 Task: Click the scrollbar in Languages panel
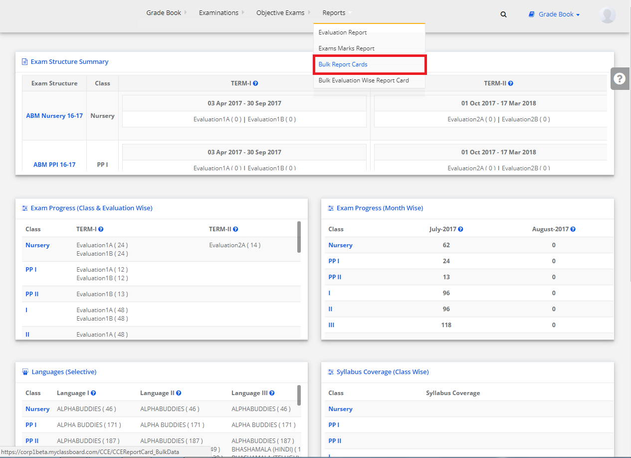(299, 395)
